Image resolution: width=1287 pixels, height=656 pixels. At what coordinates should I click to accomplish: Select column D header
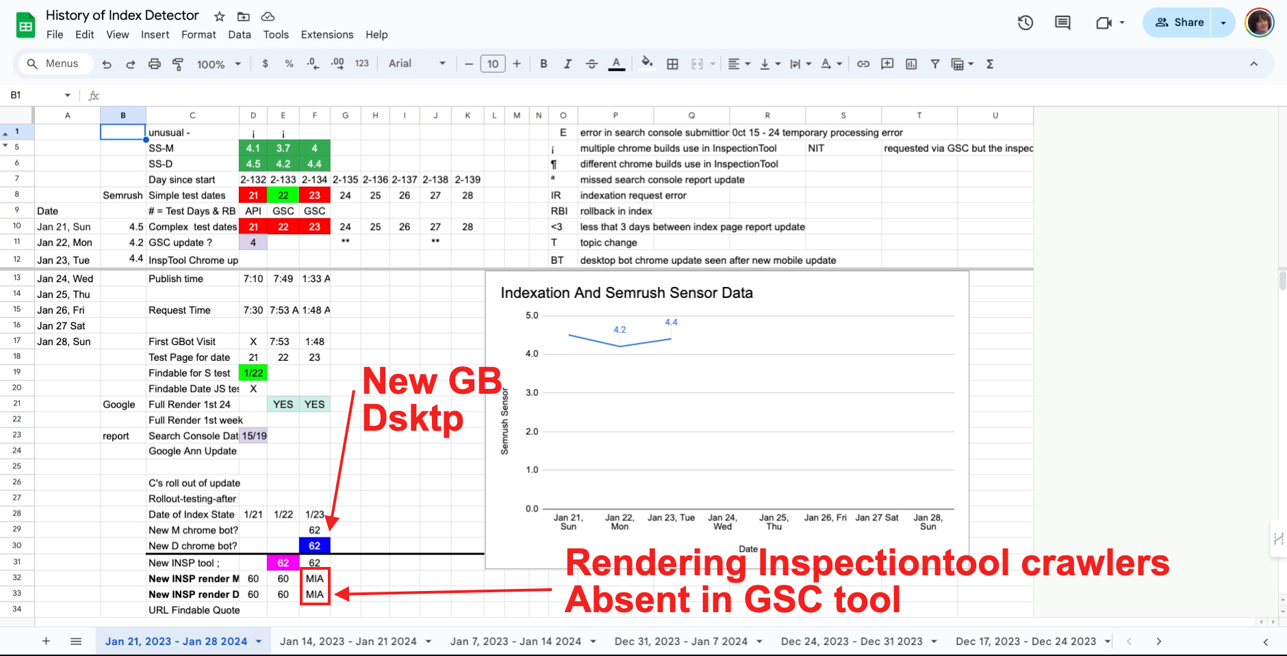[253, 115]
